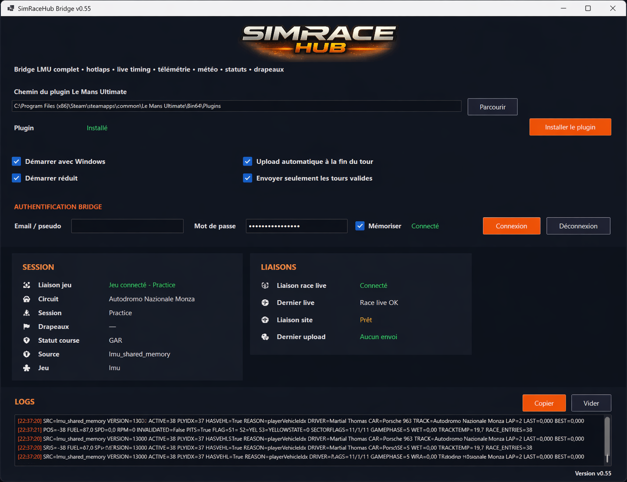Copy logs with the Copier button

click(544, 403)
